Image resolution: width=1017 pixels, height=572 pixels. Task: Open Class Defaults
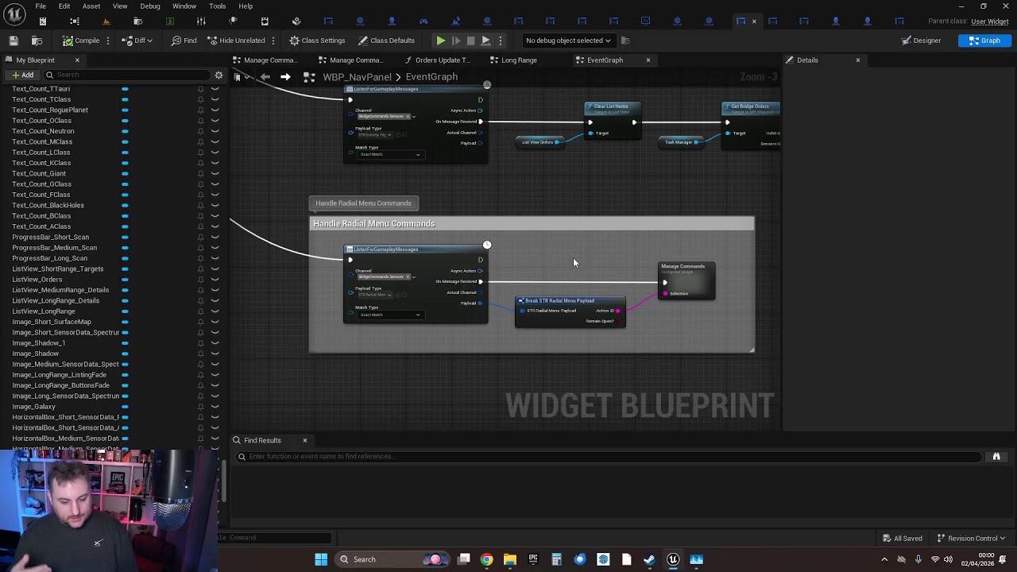click(x=386, y=41)
